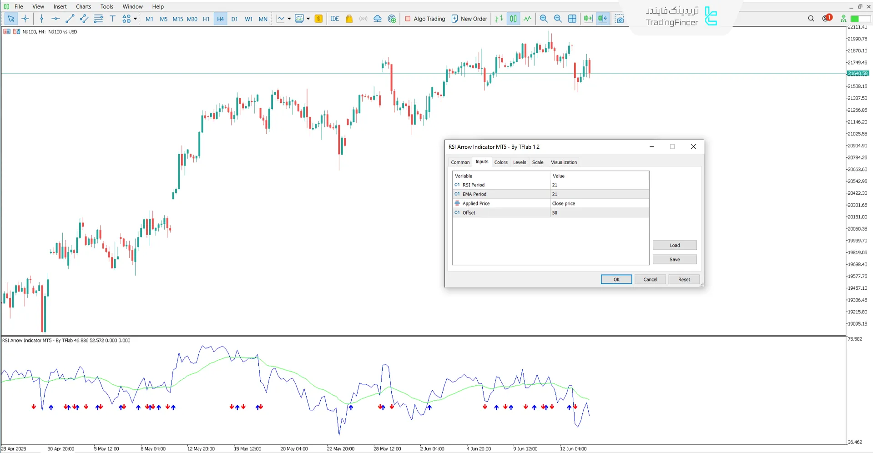Select the Crosshair tool
The width and height of the screenshot is (873, 453).
coord(25,19)
